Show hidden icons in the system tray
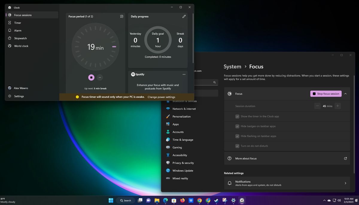 click(324, 201)
